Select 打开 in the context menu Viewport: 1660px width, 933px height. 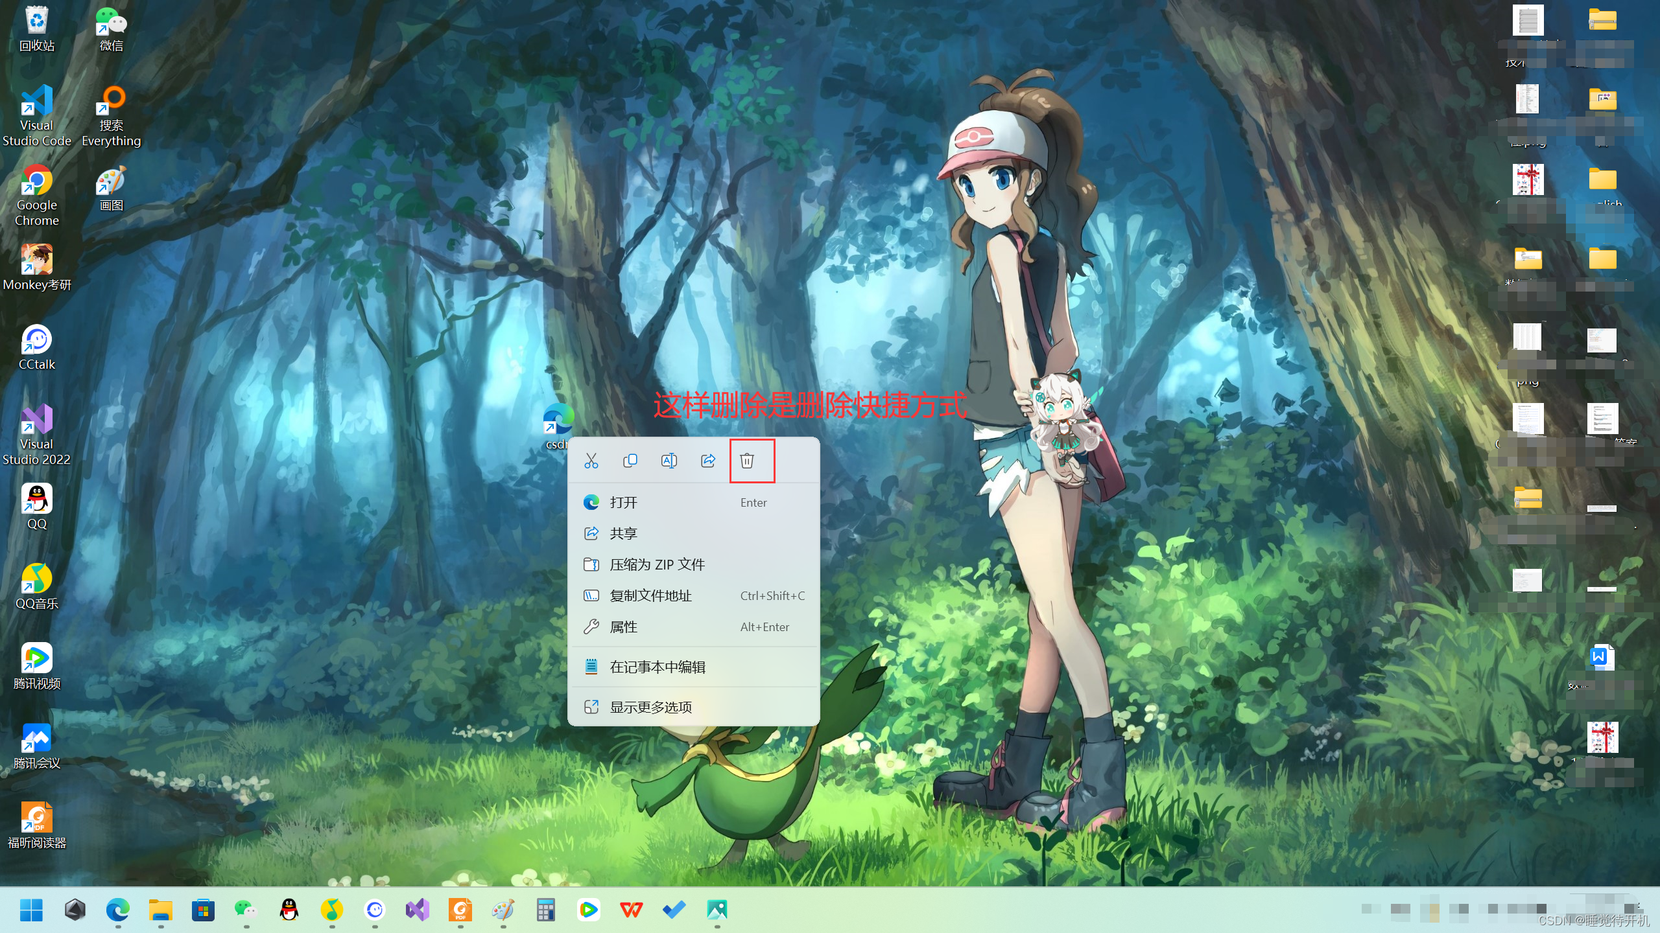click(x=694, y=502)
